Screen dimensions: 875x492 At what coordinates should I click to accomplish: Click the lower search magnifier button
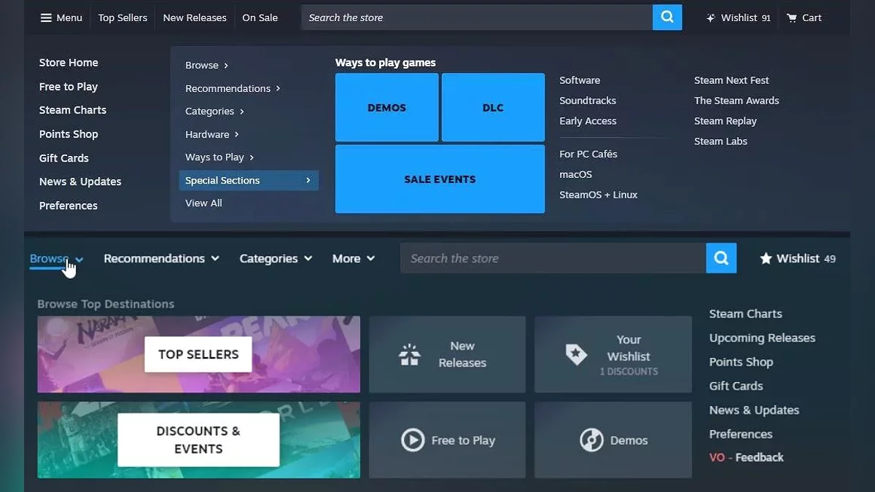point(721,258)
